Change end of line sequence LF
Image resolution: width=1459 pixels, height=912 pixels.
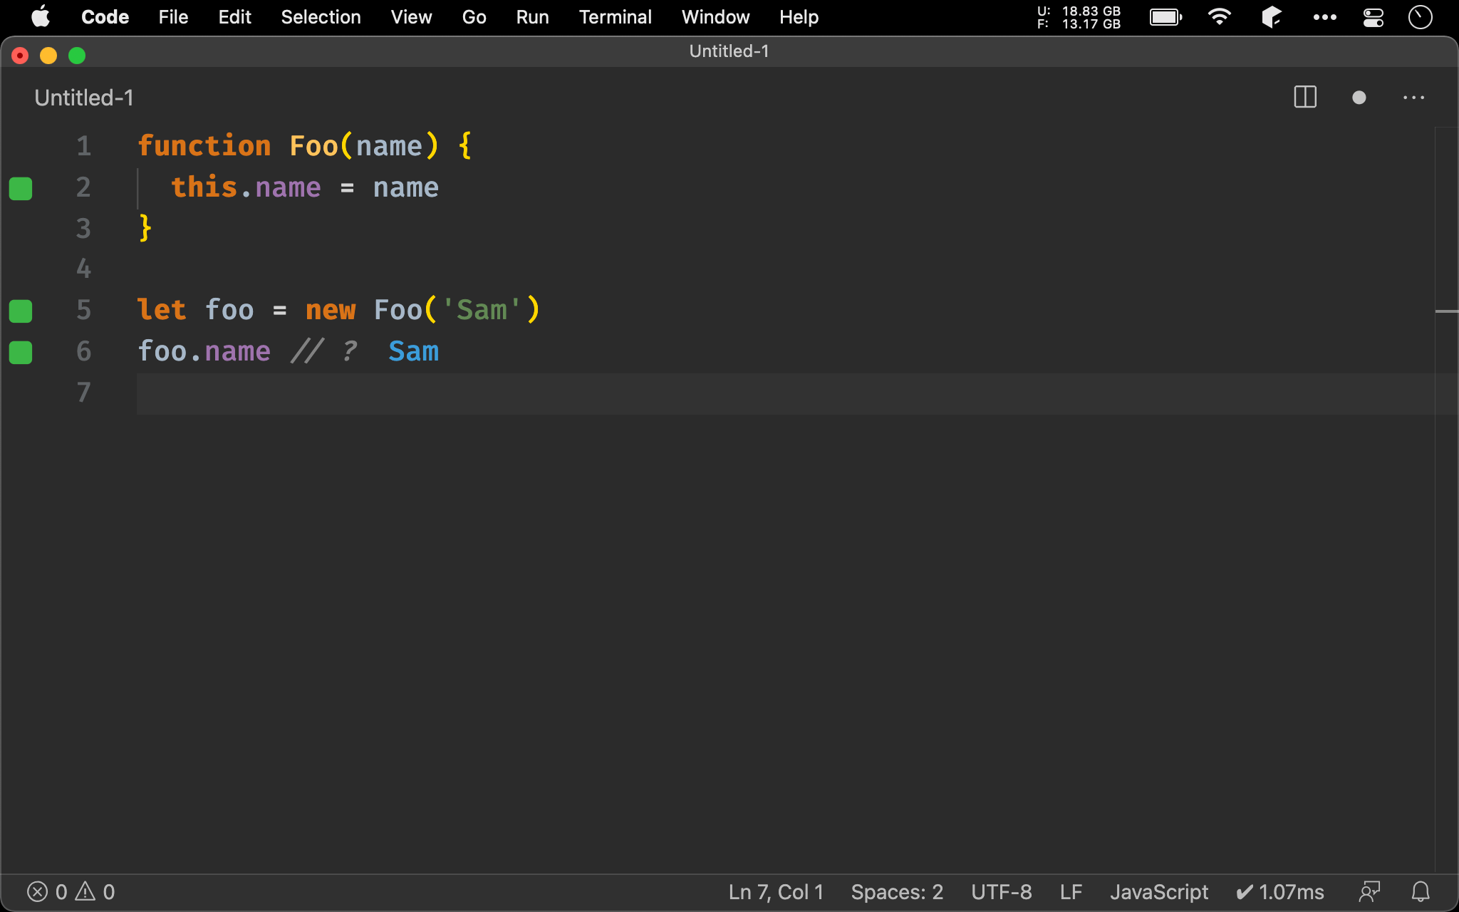1071,891
